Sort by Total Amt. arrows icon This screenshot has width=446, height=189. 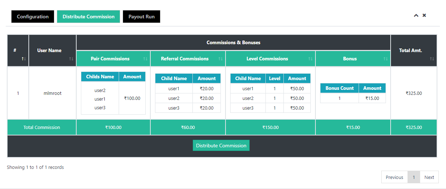click(x=432, y=59)
